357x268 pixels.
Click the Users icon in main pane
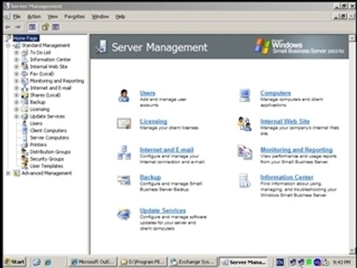click(x=123, y=96)
